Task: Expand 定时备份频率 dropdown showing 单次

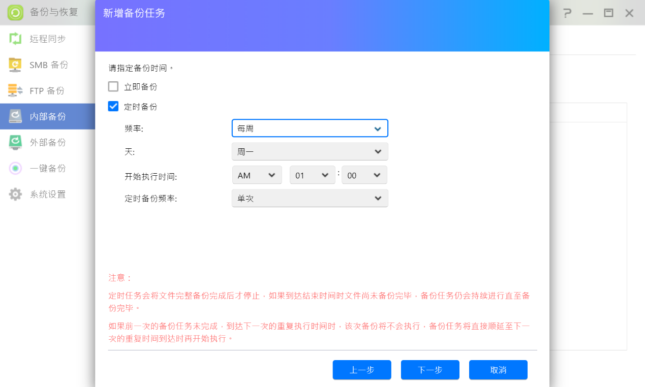Action: coord(310,198)
